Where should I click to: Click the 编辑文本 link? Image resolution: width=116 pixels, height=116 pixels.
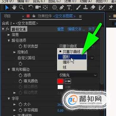(76, 29)
